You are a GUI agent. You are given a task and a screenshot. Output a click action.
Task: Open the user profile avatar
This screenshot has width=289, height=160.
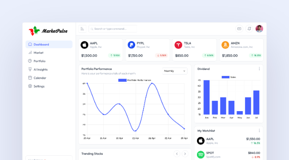(259, 29)
